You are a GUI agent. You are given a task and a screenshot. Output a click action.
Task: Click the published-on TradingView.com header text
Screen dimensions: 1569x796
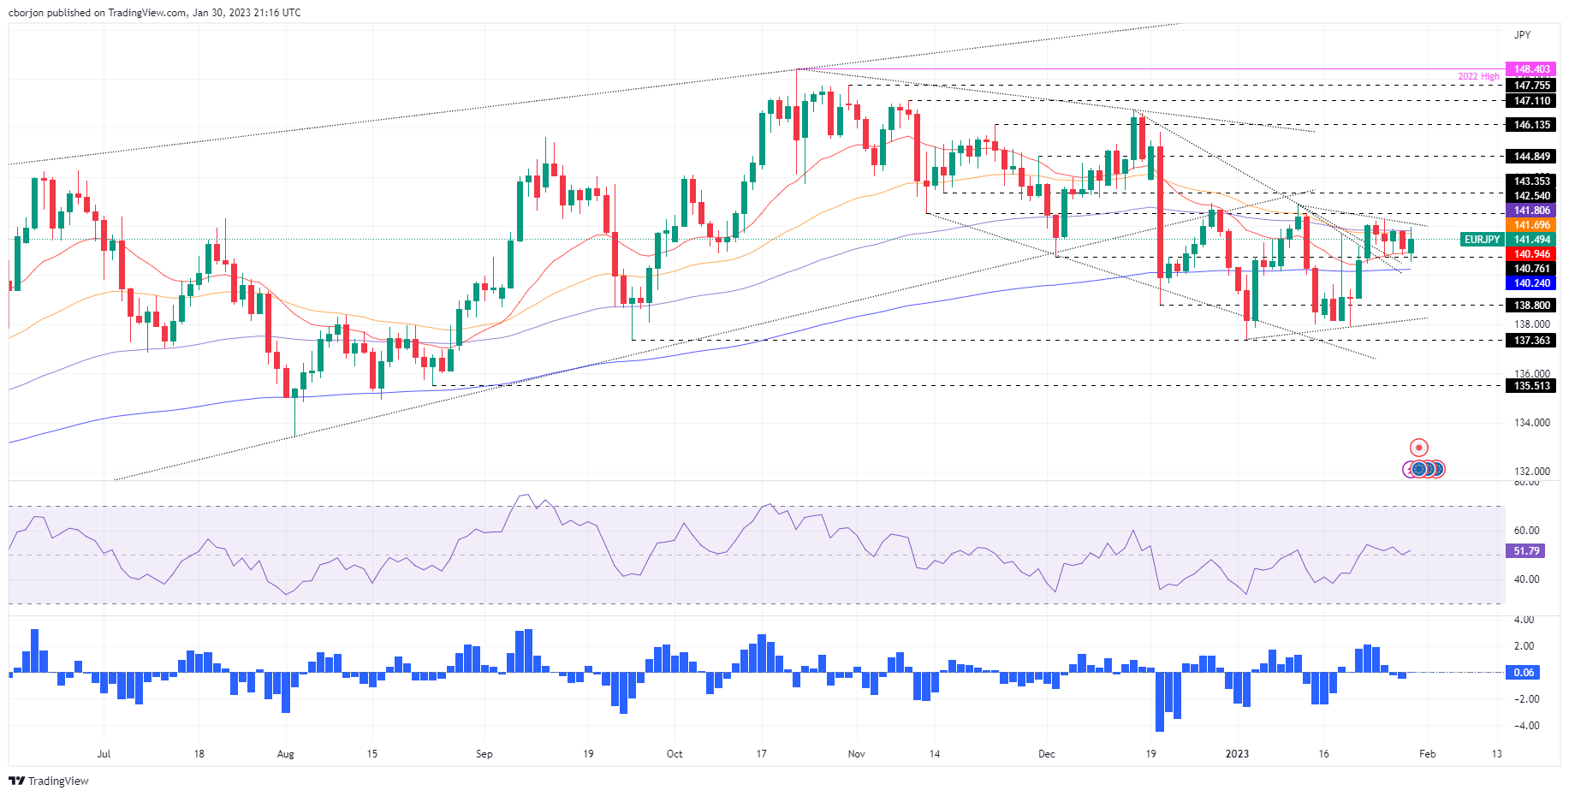coord(155,13)
